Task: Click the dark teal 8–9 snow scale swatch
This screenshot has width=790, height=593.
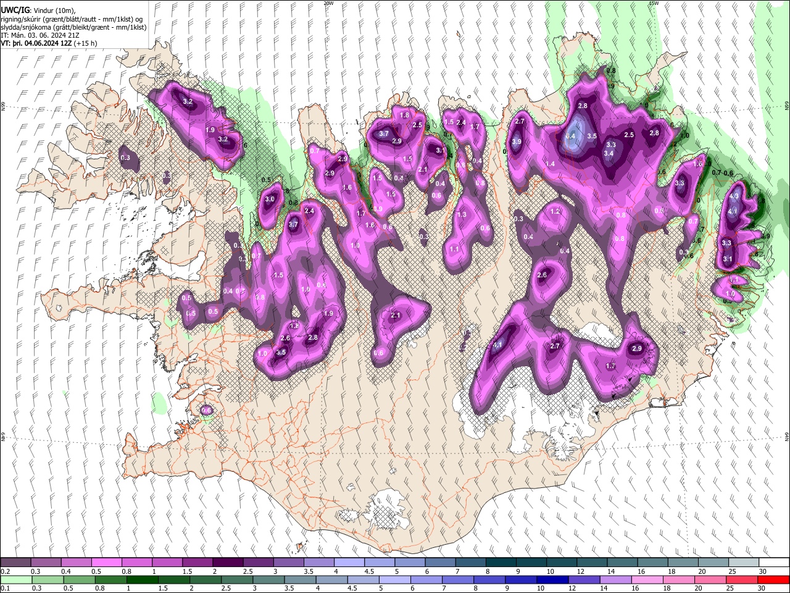Action: [x=501, y=562]
